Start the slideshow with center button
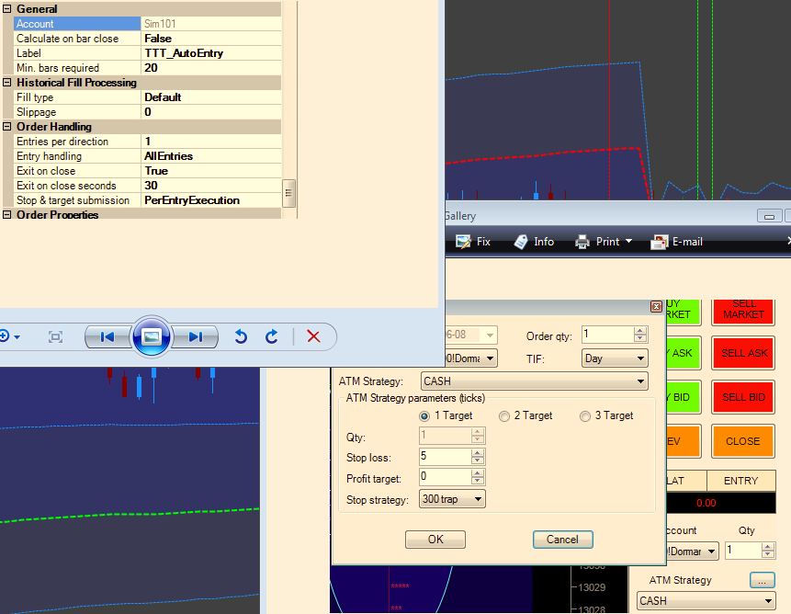This screenshot has height=614, width=791. 152,337
